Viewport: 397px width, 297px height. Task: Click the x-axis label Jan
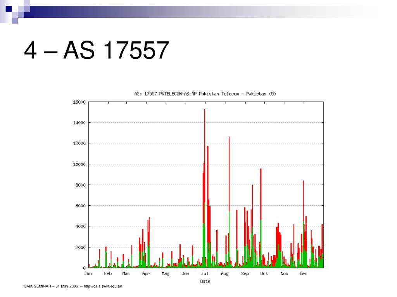[88, 273]
